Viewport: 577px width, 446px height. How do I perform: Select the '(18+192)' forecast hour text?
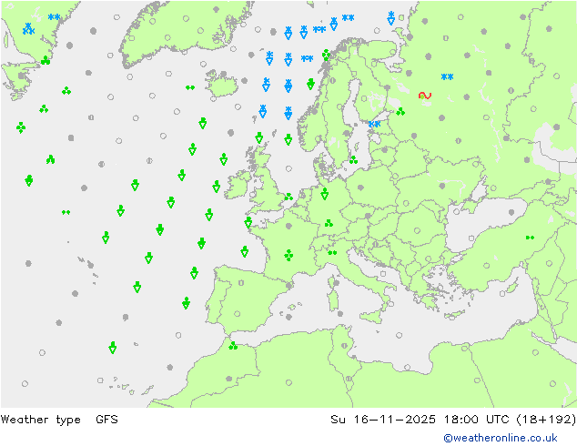coord(546,419)
